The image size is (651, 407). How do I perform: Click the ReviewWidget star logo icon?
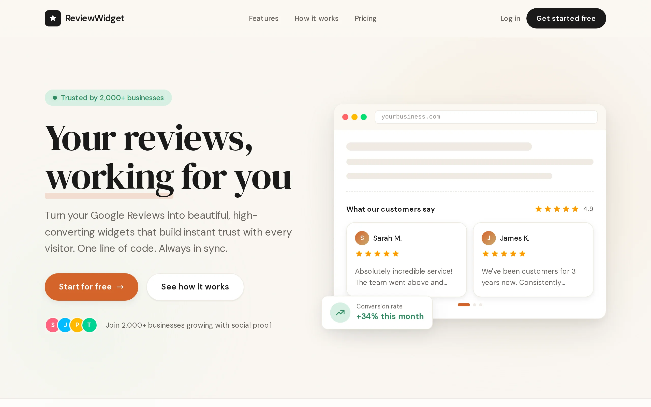pyautogui.click(x=53, y=18)
